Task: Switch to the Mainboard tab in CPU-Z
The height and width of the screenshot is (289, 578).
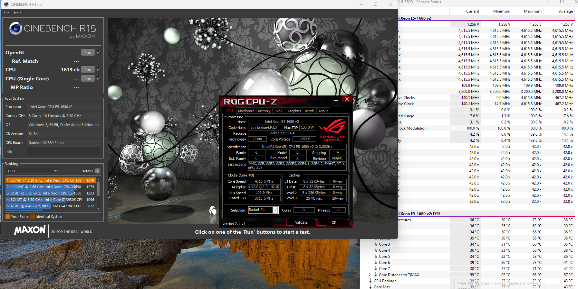Action: click(246, 111)
